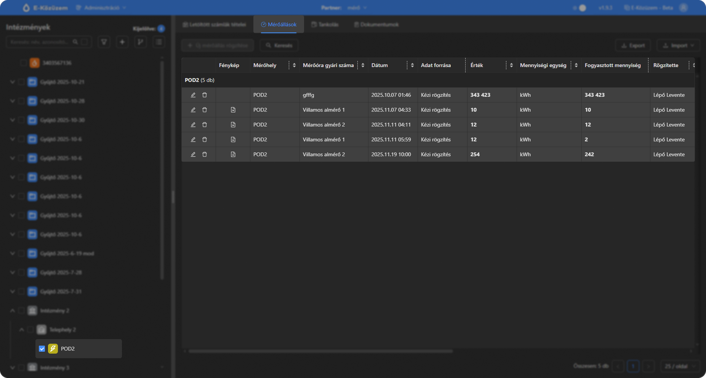Check the Intézmény 2 checkbox
The height and width of the screenshot is (378, 706).
pos(21,311)
